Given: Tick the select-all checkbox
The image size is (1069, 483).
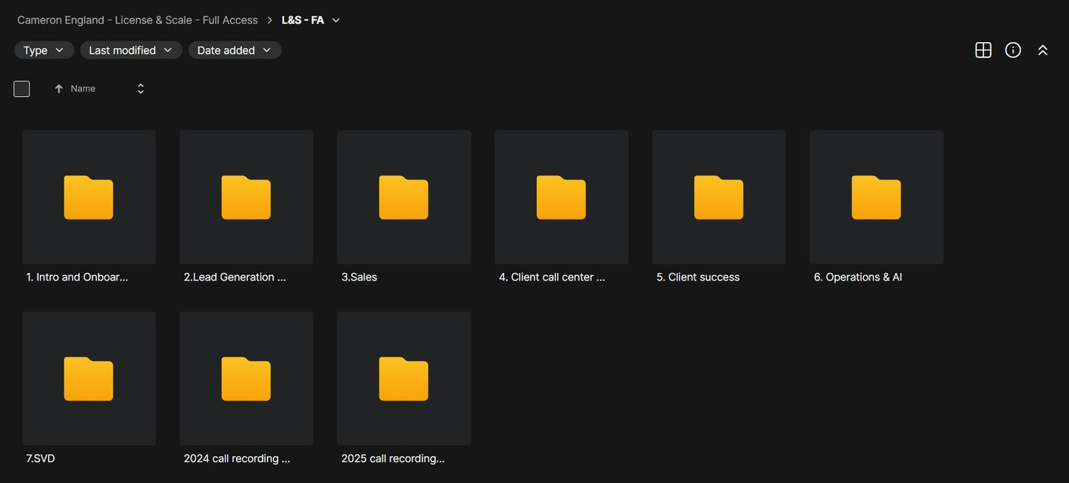Looking at the screenshot, I should tap(21, 89).
